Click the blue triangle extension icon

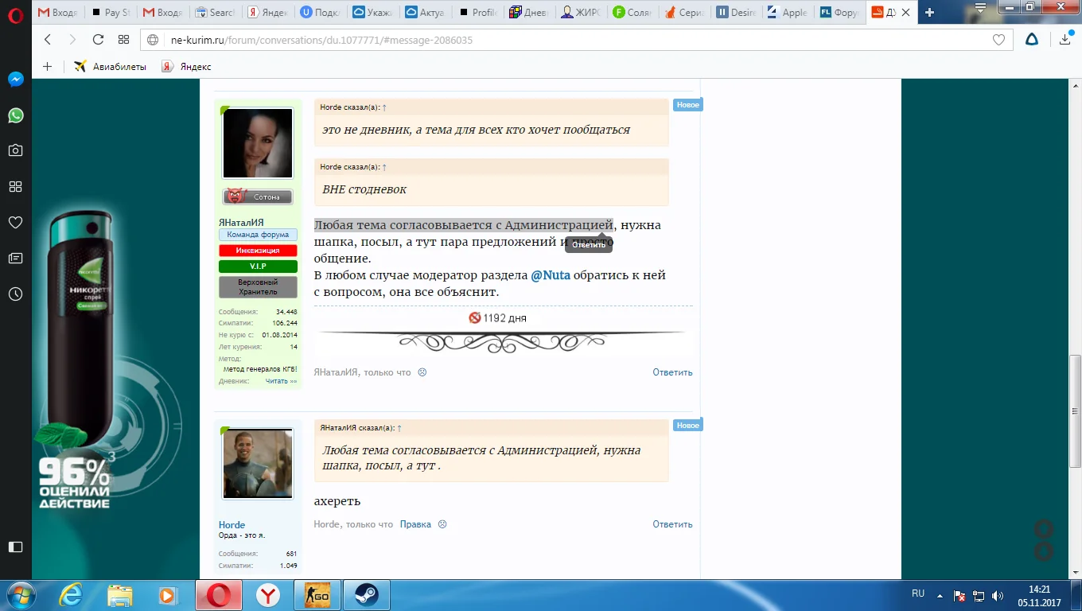pos(1031,40)
